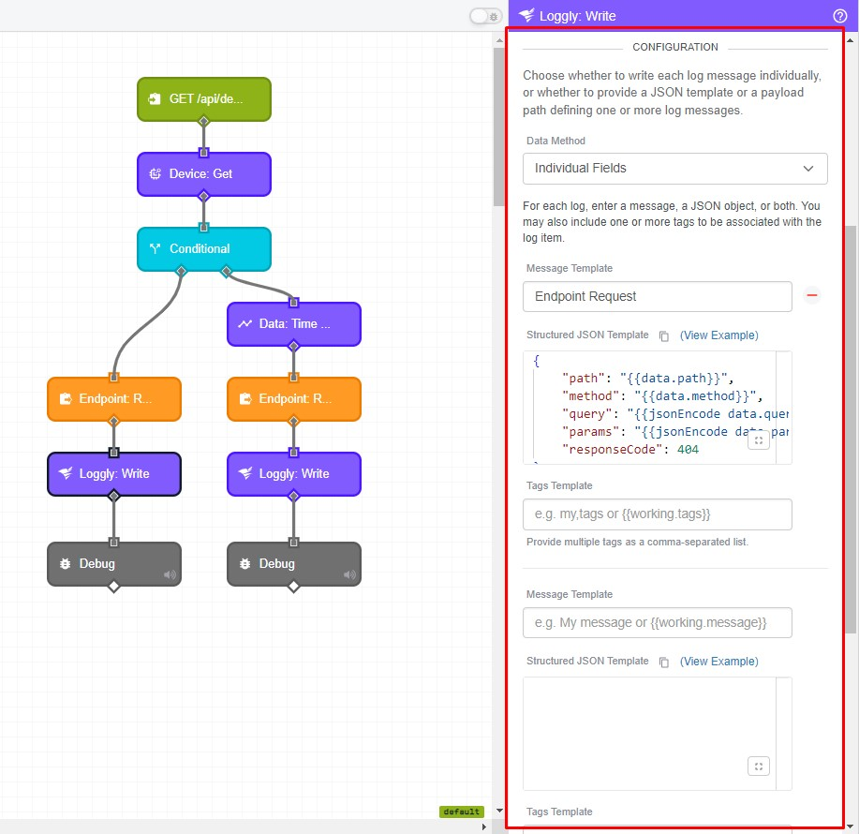Click the bird icon on right Loggly: Write node

pyautogui.click(x=244, y=473)
